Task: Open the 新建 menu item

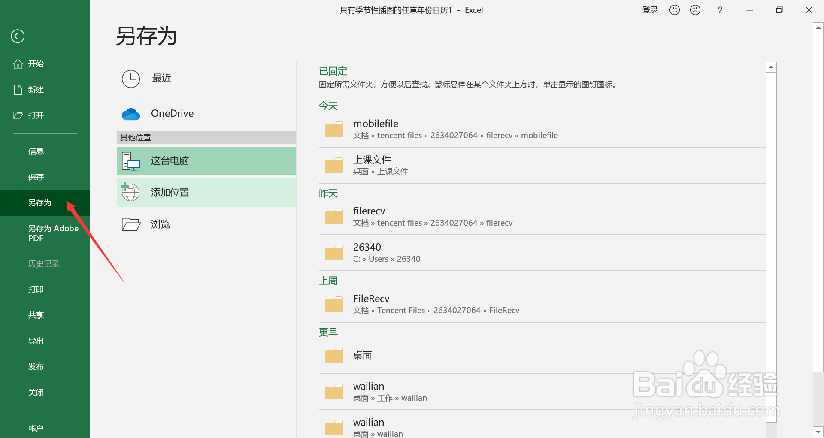Action: 36,90
